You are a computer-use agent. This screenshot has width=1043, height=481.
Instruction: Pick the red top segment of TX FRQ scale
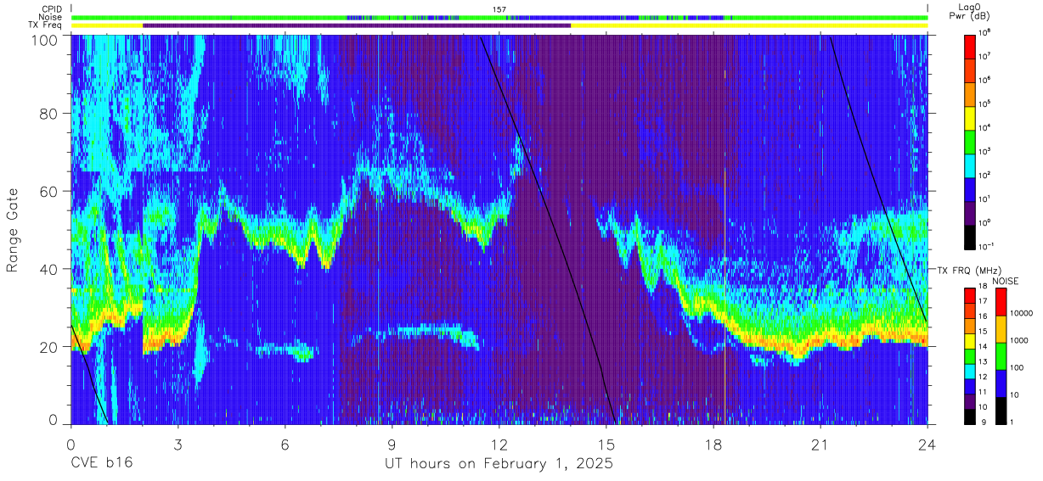[969, 294]
